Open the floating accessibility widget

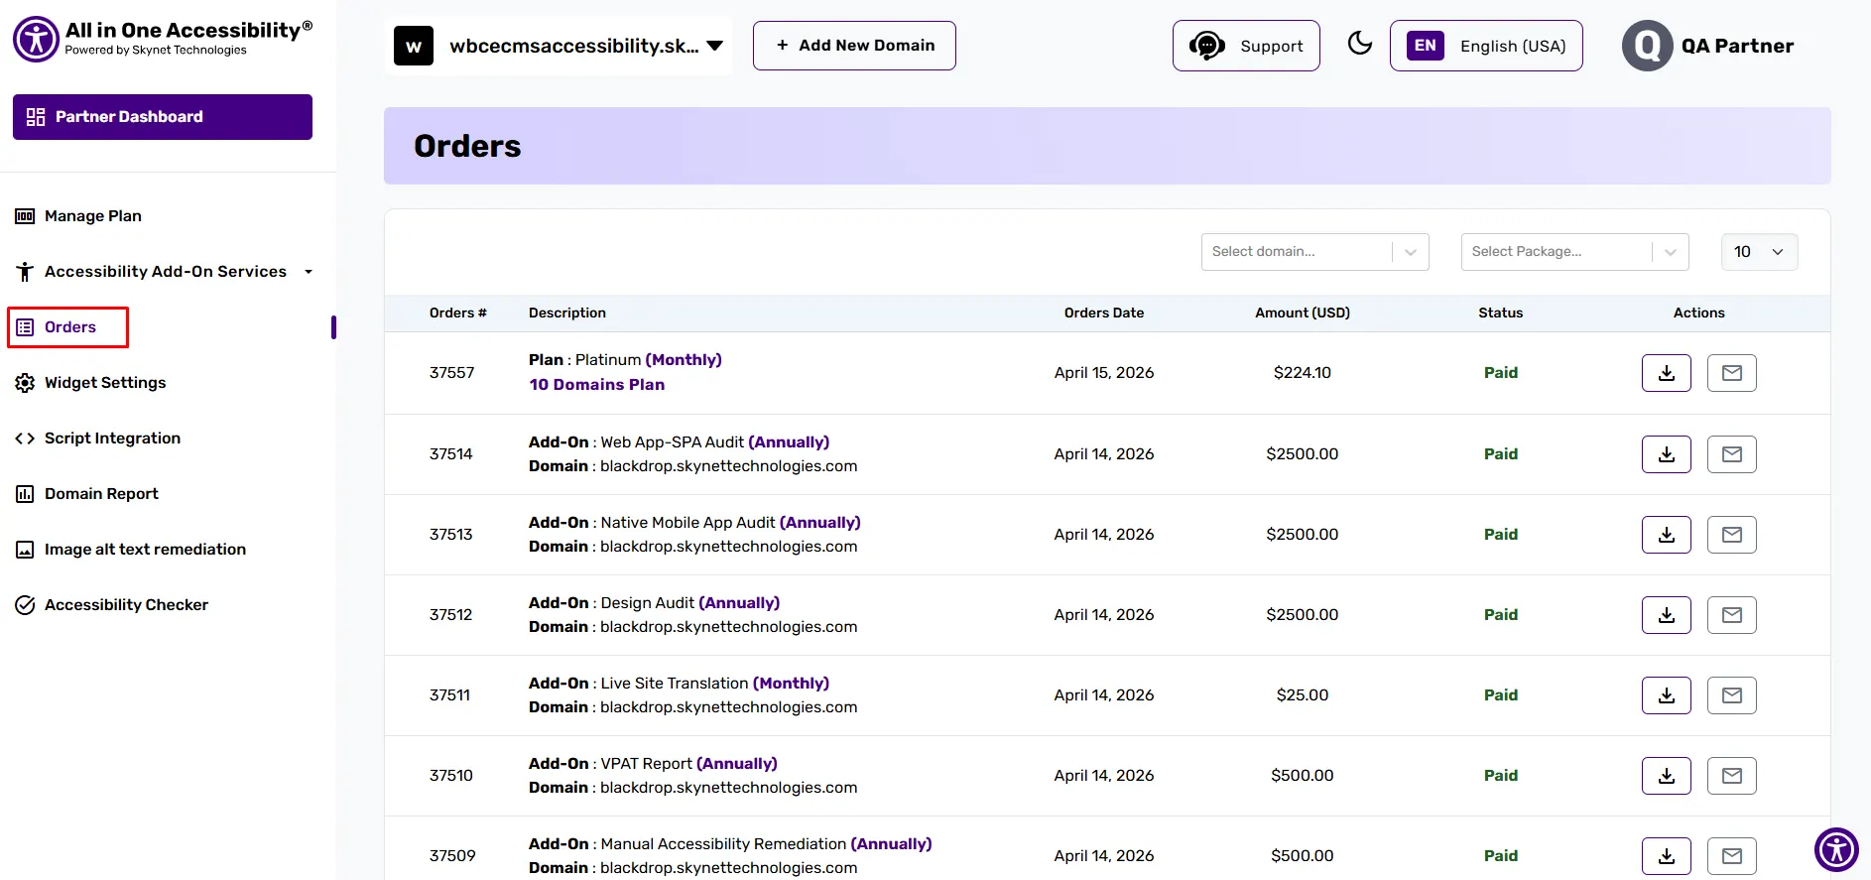click(1836, 850)
